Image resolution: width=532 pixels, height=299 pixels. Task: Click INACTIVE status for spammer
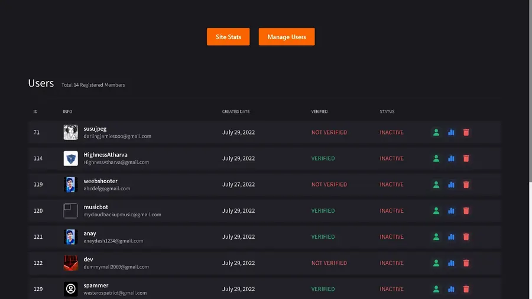pos(391,289)
